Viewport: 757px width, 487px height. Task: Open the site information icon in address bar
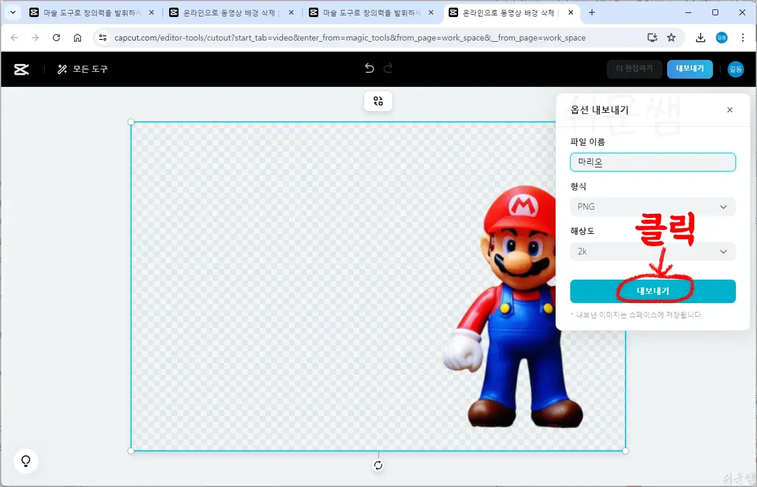click(103, 38)
